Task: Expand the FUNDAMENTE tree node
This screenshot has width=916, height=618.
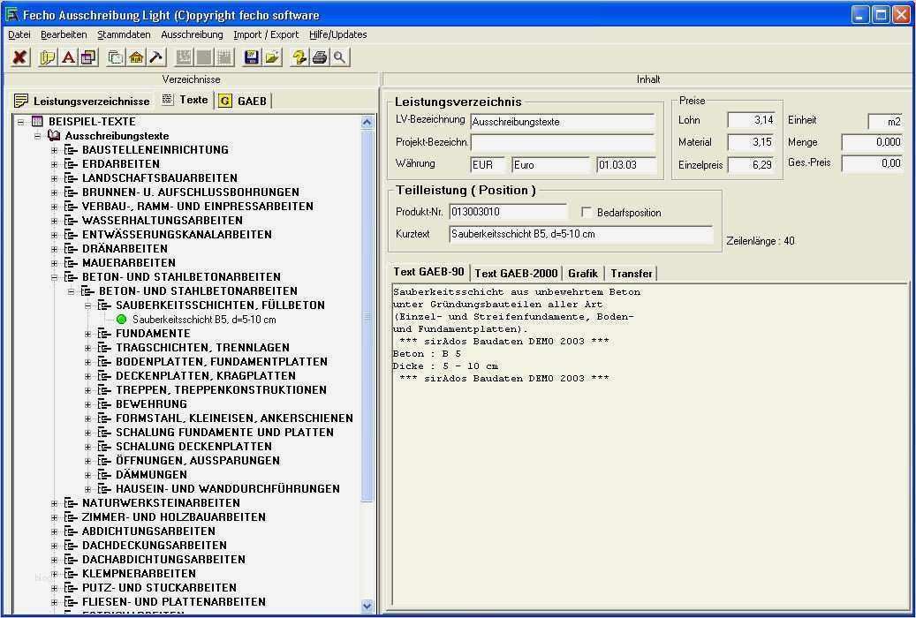Action: 87,334
